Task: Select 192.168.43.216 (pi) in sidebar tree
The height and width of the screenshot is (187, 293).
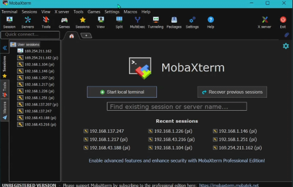Action: tap(37, 124)
